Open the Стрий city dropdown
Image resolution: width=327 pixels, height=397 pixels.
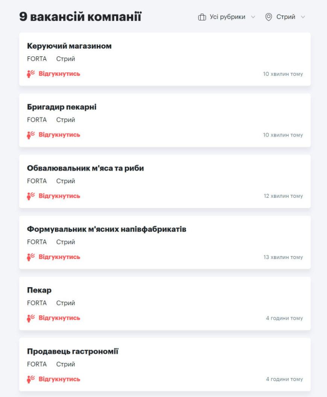[286, 17]
